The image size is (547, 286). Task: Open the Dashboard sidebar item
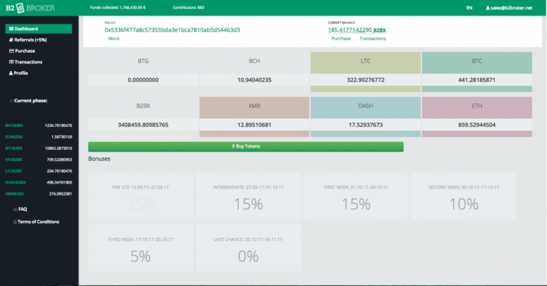pos(39,29)
